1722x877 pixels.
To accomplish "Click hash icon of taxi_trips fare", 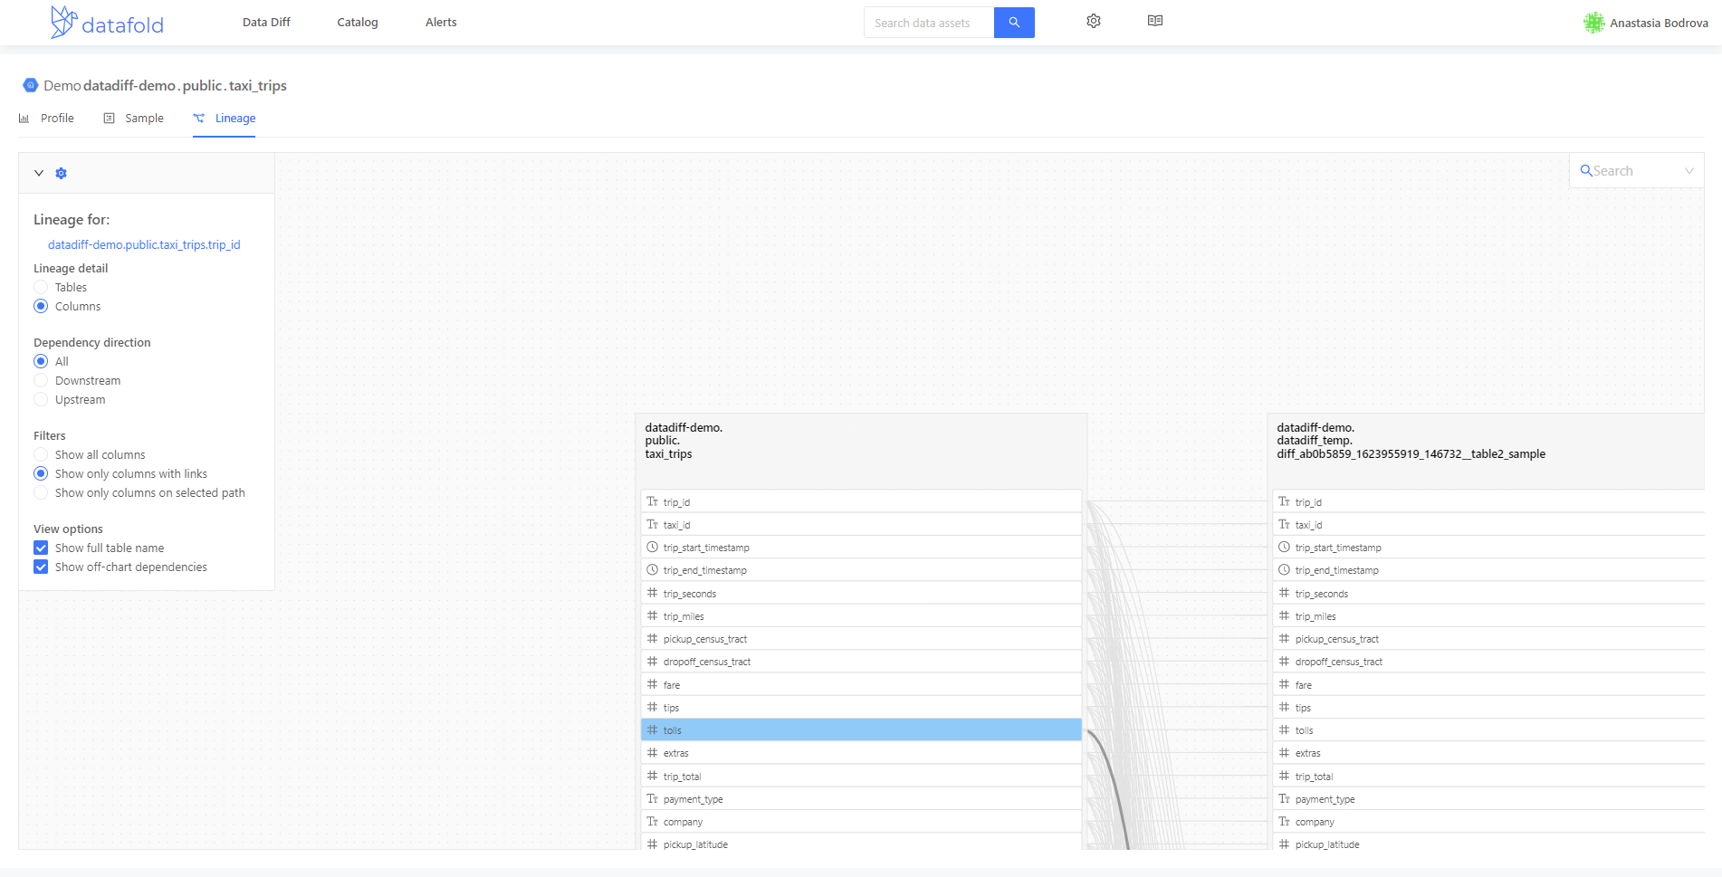I will [652, 684].
